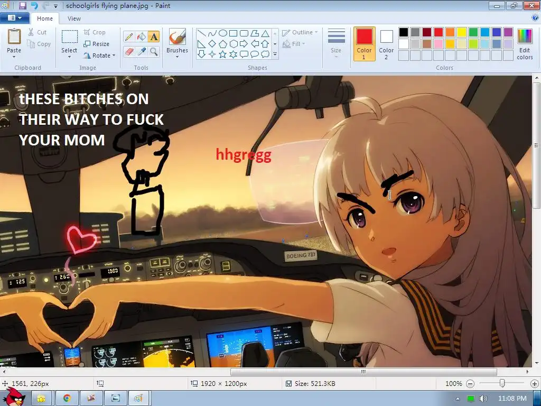The image size is (541, 406).
Task: Choose the Oval callout shape
Action: tap(255, 54)
